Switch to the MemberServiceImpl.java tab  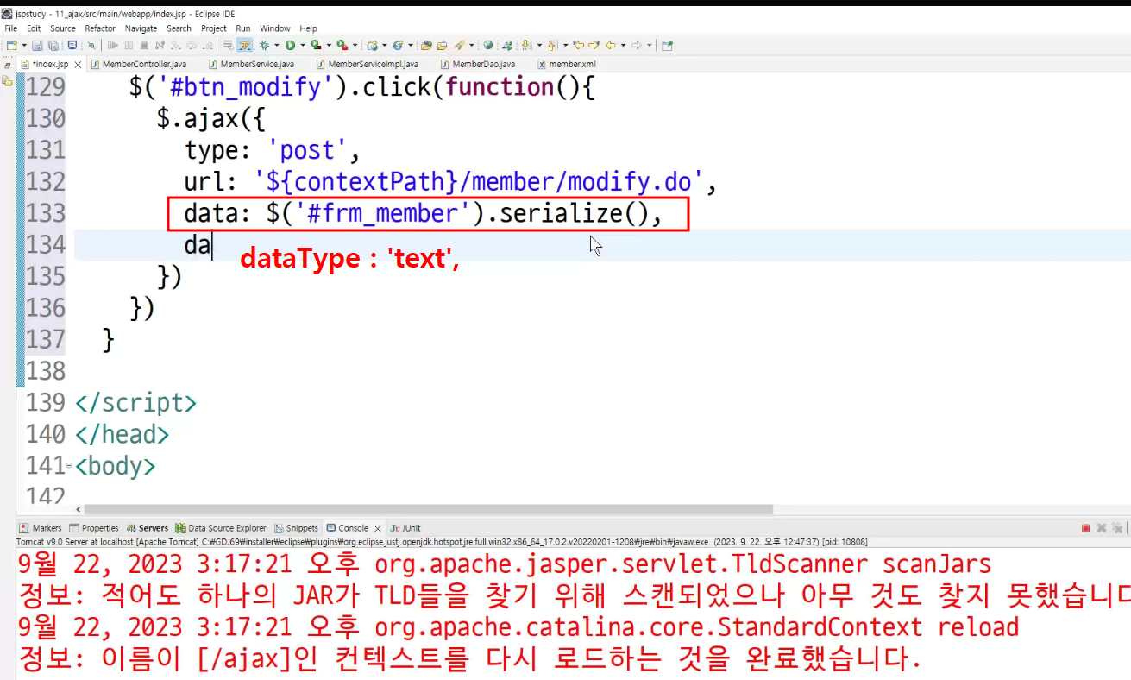coord(367,64)
